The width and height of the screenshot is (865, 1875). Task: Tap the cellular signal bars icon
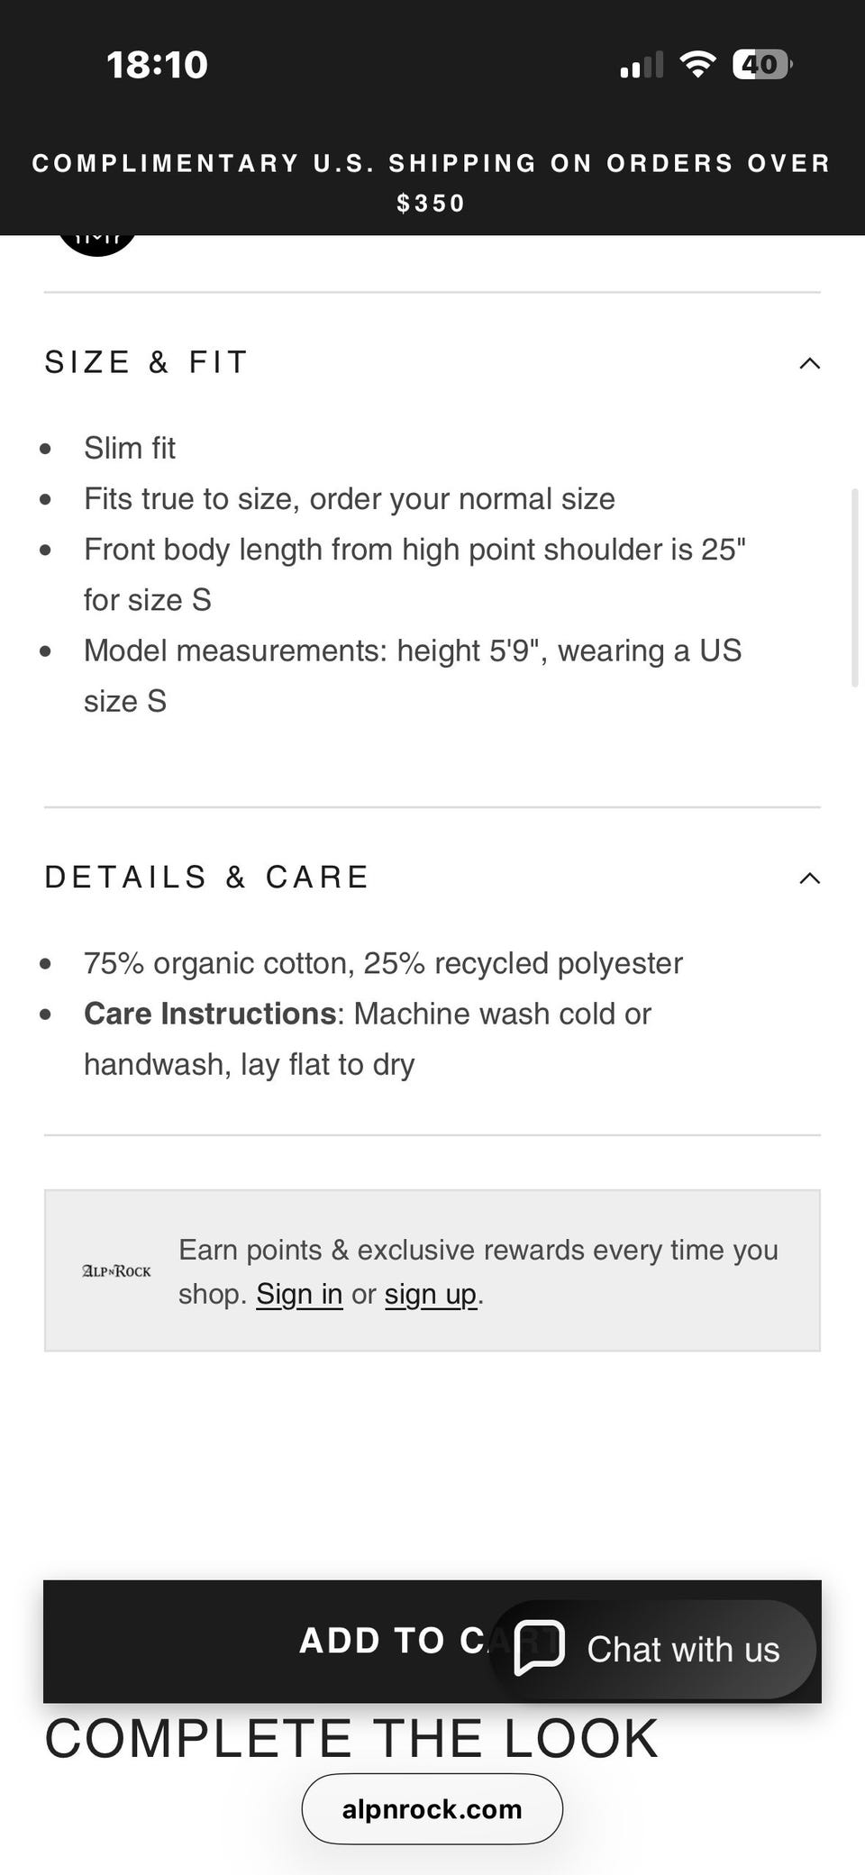click(641, 65)
